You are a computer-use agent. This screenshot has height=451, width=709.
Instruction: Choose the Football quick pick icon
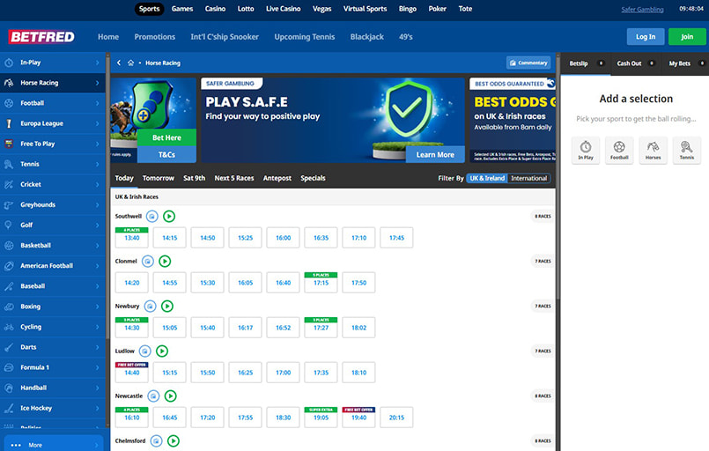coord(619,151)
